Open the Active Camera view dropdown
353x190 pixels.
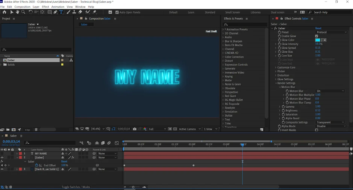(190, 129)
